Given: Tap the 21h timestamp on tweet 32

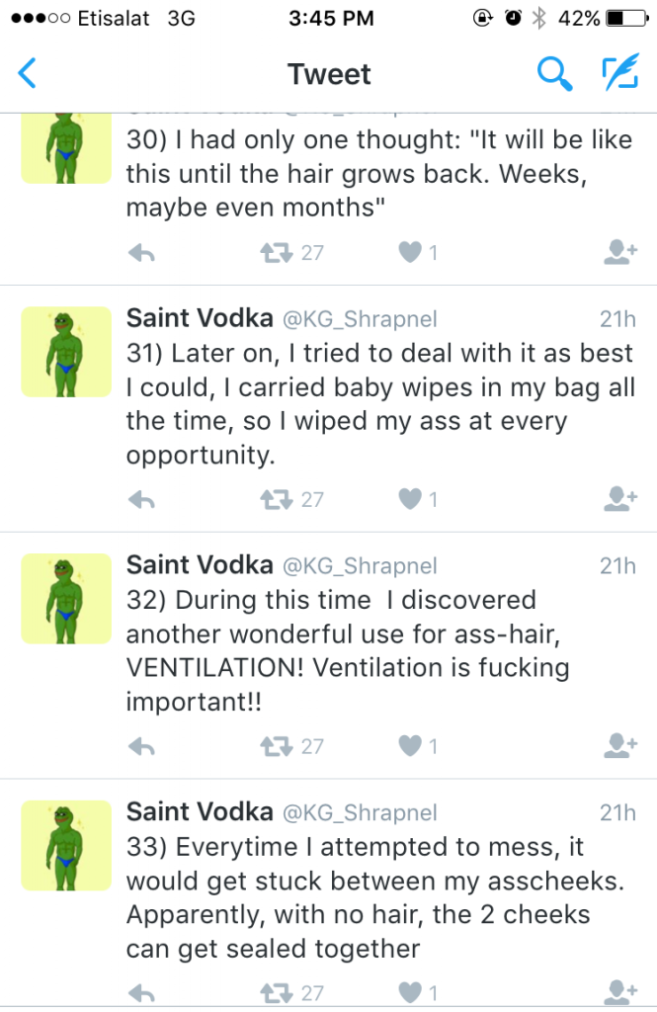Looking at the screenshot, I should [x=617, y=565].
